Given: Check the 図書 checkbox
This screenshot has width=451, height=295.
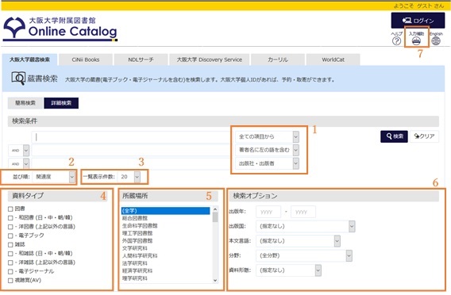Looking at the screenshot, I should [x=10, y=209].
